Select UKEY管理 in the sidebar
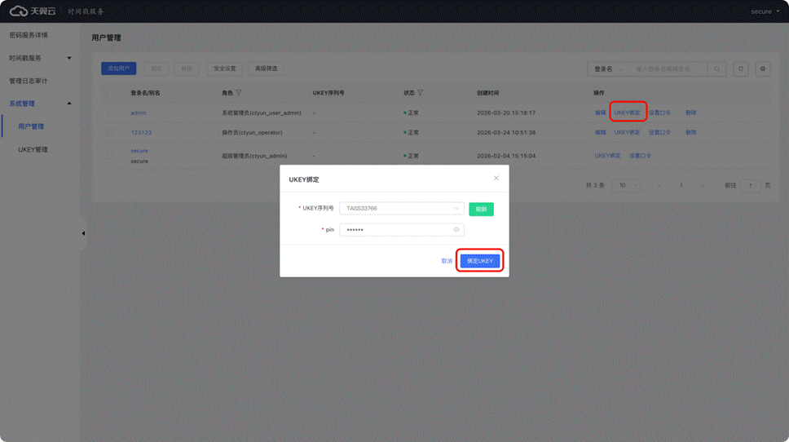Image resolution: width=789 pixels, height=442 pixels. (x=33, y=149)
